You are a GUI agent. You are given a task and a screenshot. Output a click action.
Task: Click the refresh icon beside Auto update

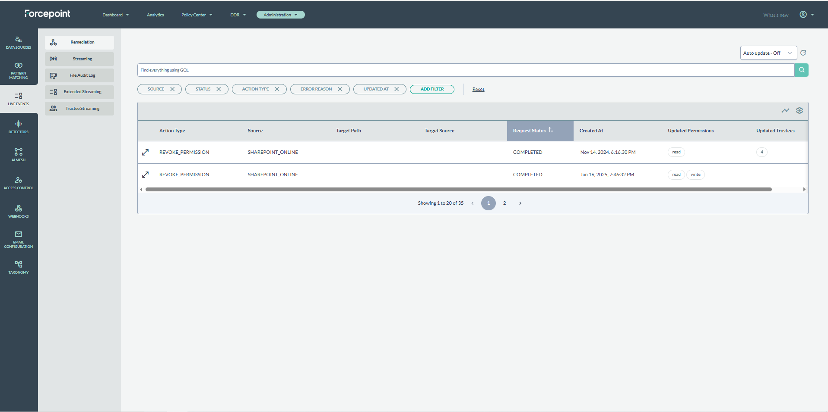[x=803, y=53]
